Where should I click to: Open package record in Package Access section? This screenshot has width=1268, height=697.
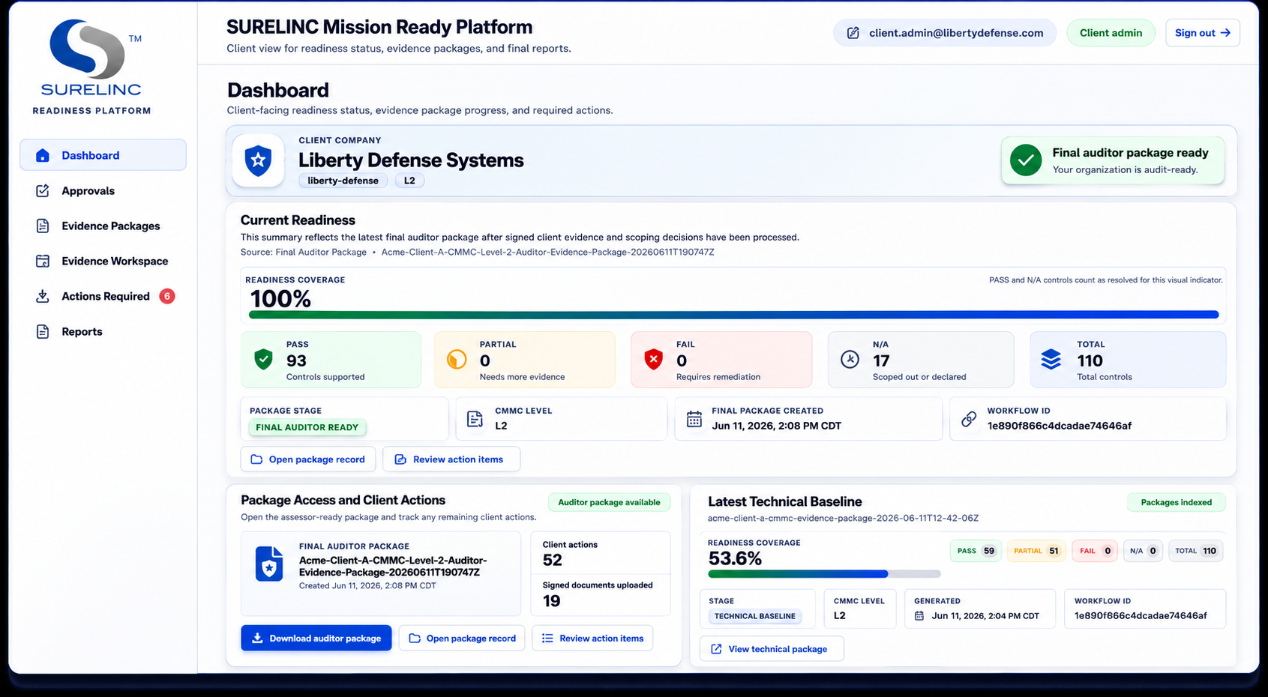(462, 638)
